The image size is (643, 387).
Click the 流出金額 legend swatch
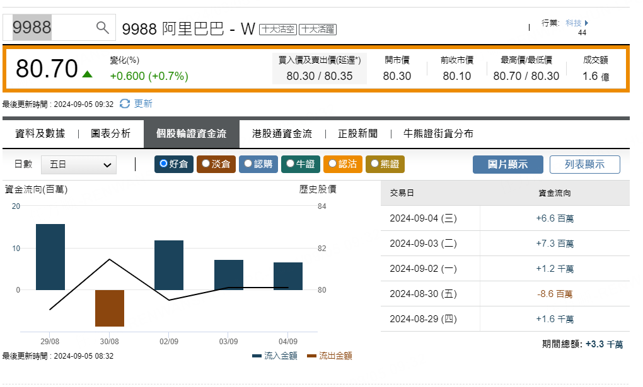tap(311, 356)
